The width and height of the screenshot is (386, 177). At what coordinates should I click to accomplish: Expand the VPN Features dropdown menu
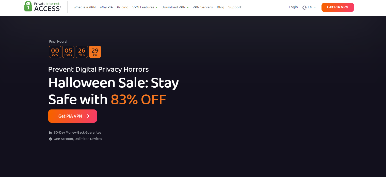point(145,7)
